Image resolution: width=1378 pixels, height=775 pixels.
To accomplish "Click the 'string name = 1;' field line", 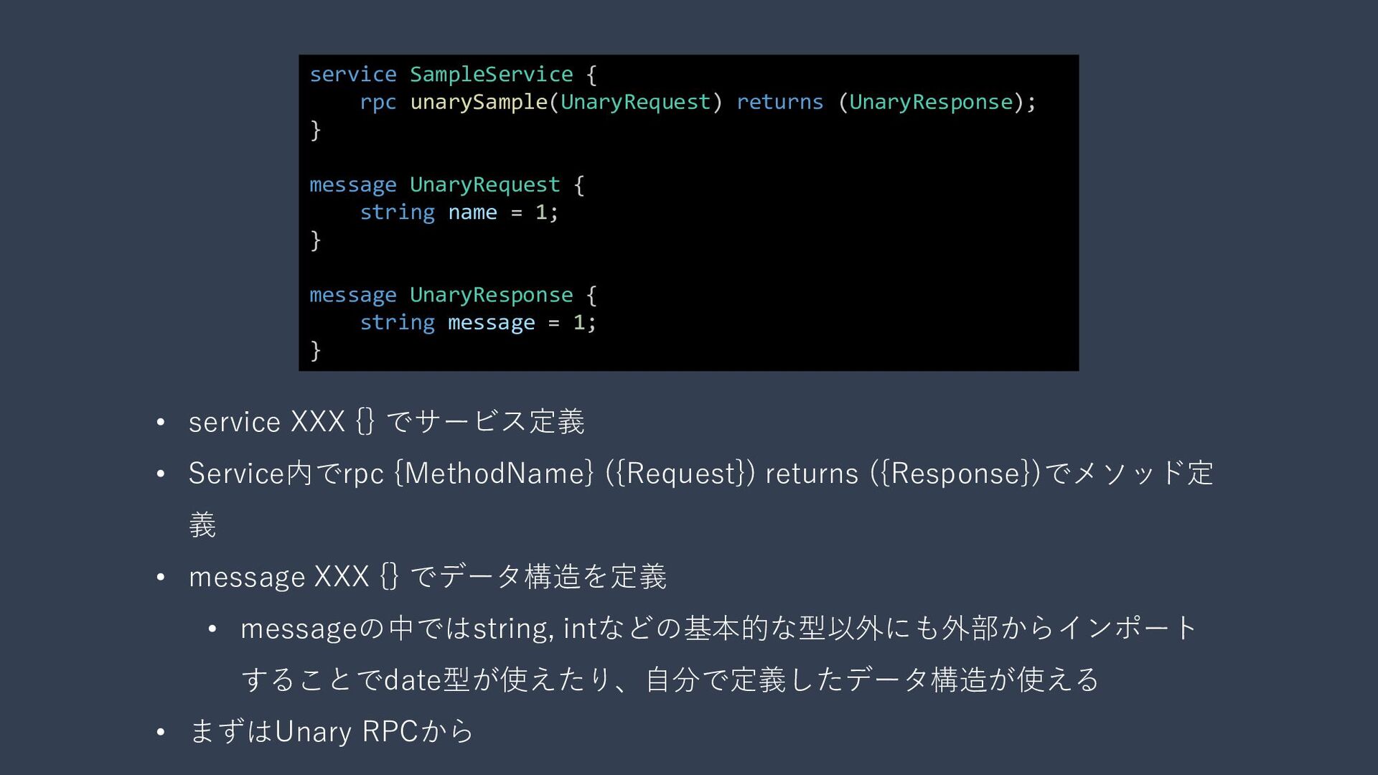I will pyautogui.click(x=459, y=212).
